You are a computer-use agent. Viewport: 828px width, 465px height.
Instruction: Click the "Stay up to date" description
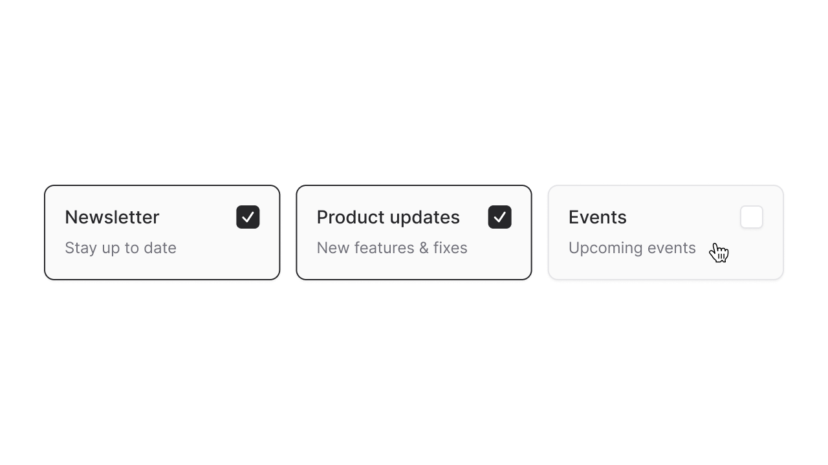(x=120, y=248)
